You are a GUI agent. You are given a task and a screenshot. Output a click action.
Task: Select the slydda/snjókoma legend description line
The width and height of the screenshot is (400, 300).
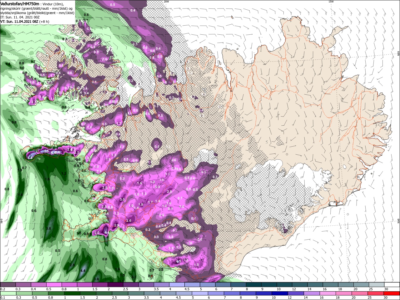coord(37,13)
